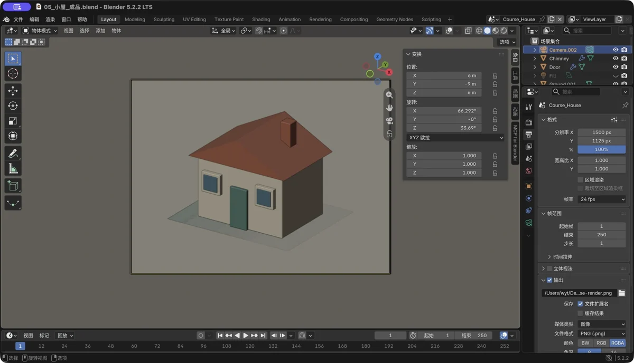Viewport: 634px width, 363px height.
Task: Collapse the 格式 panel
Action: click(x=543, y=120)
